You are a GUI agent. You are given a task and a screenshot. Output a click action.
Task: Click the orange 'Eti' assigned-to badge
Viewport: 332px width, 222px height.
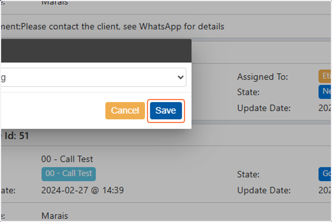point(325,77)
